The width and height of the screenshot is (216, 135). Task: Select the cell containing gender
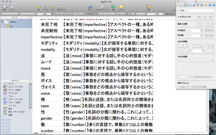point(51,118)
